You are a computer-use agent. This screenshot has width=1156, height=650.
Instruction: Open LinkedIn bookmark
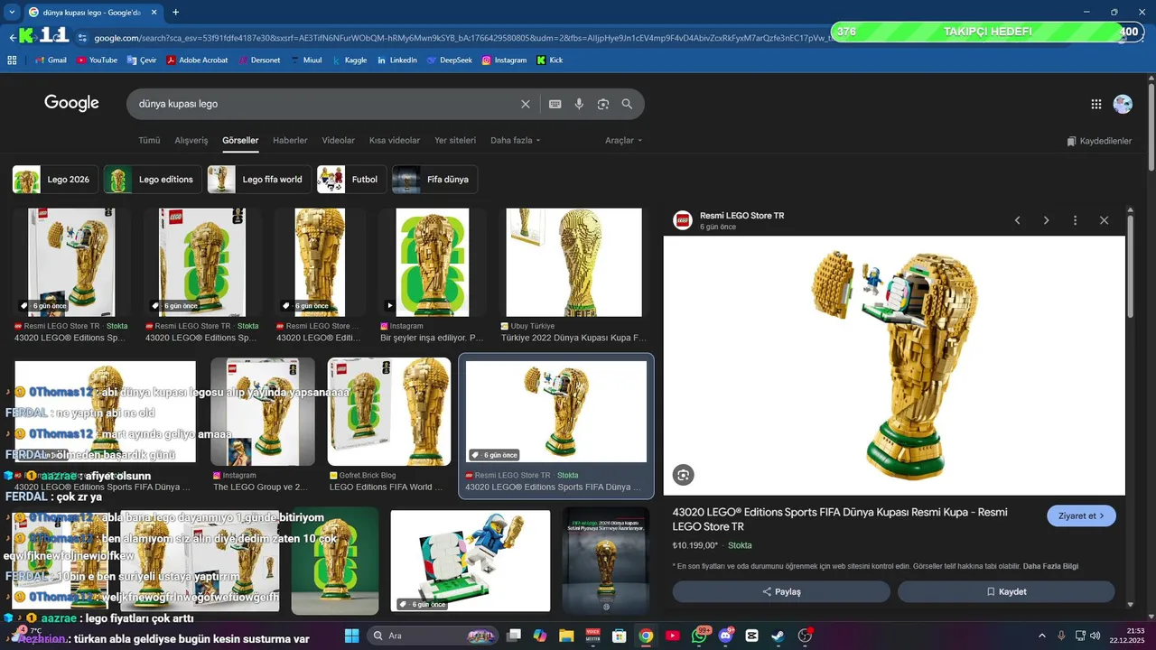pos(396,60)
